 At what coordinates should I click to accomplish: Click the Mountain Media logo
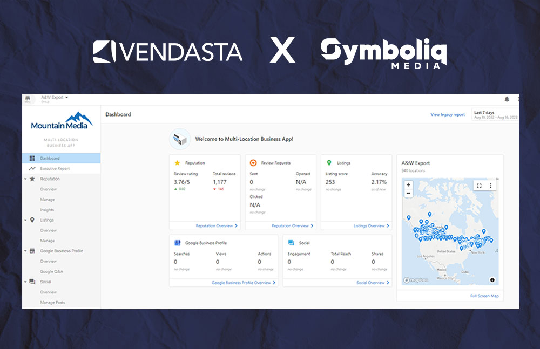62,121
